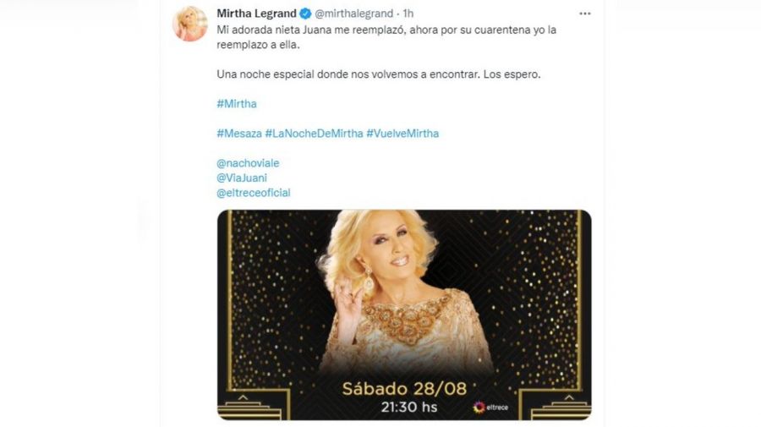Open the @mirthalegrand handle link
The width and height of the screenshot is (761, 427).
coord(353,14)
